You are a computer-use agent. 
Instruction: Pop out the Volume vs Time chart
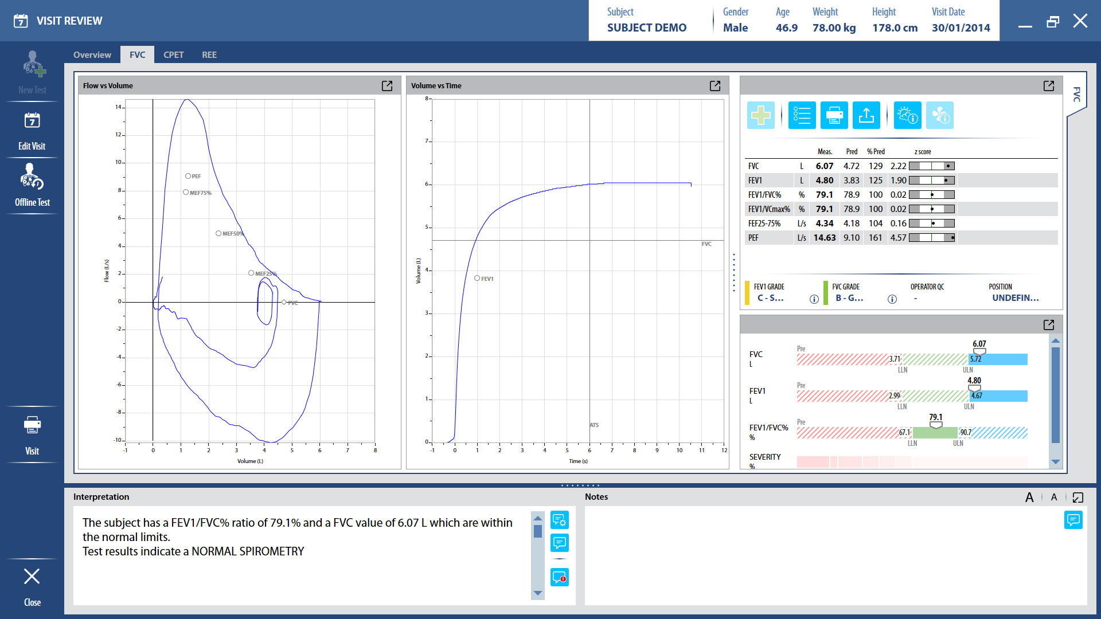[x=715, y=85]
